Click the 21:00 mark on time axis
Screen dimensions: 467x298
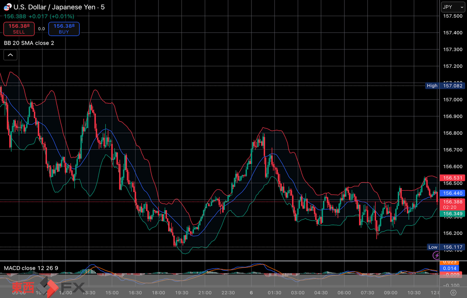click(x=205, y=292)
